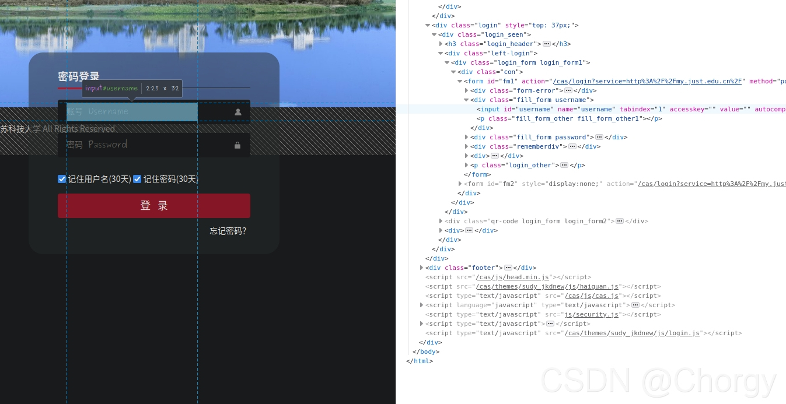Viewport: 786px width, 404px height.
Task: Click the 登录 login button
Action: [154, 206]
